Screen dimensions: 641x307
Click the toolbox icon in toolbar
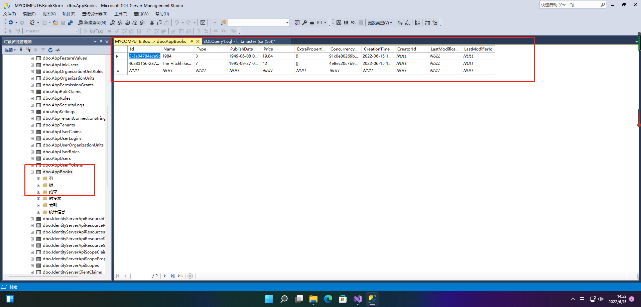(312, 23)
